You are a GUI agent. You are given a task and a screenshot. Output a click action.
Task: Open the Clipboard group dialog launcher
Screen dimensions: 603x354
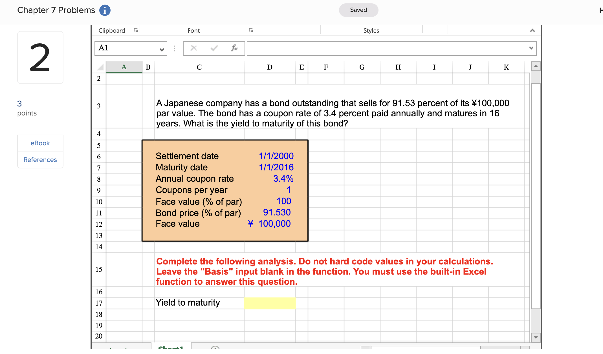(136, 30)
